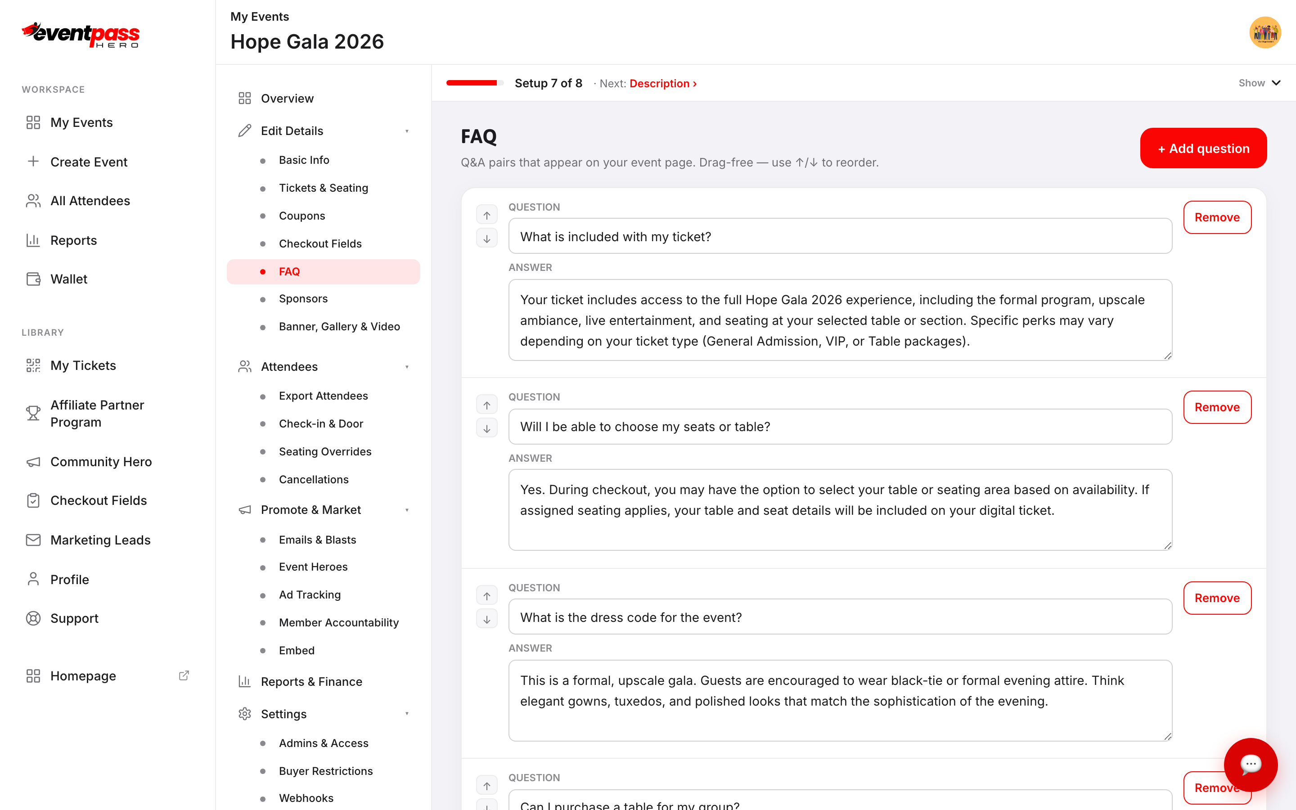
Task: Click the Marketing Leads envelope icon
Action: coord(33,540)
